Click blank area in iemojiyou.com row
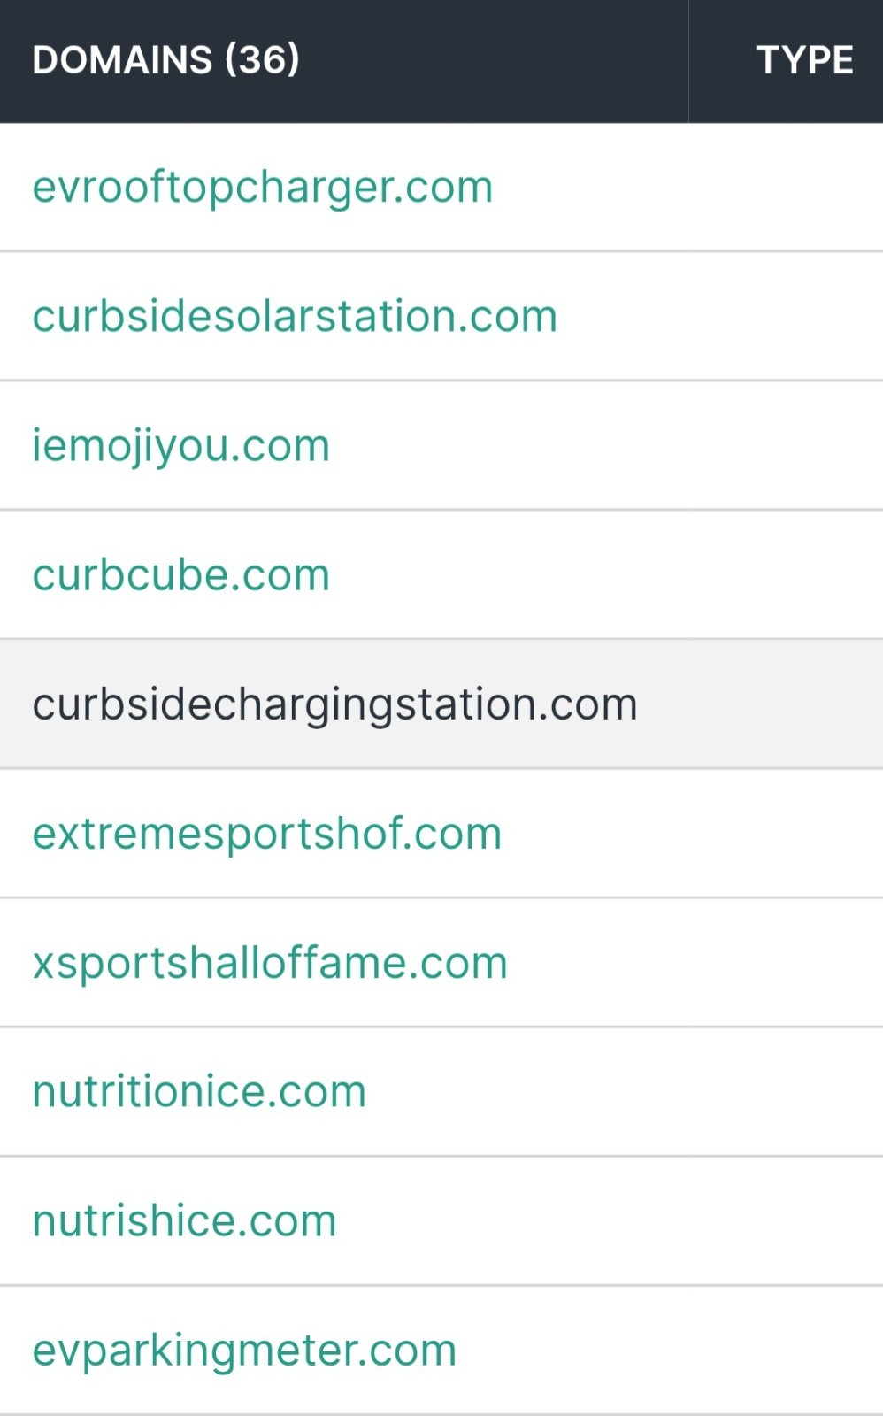883x1416 pixels. (x=607, y=446)
